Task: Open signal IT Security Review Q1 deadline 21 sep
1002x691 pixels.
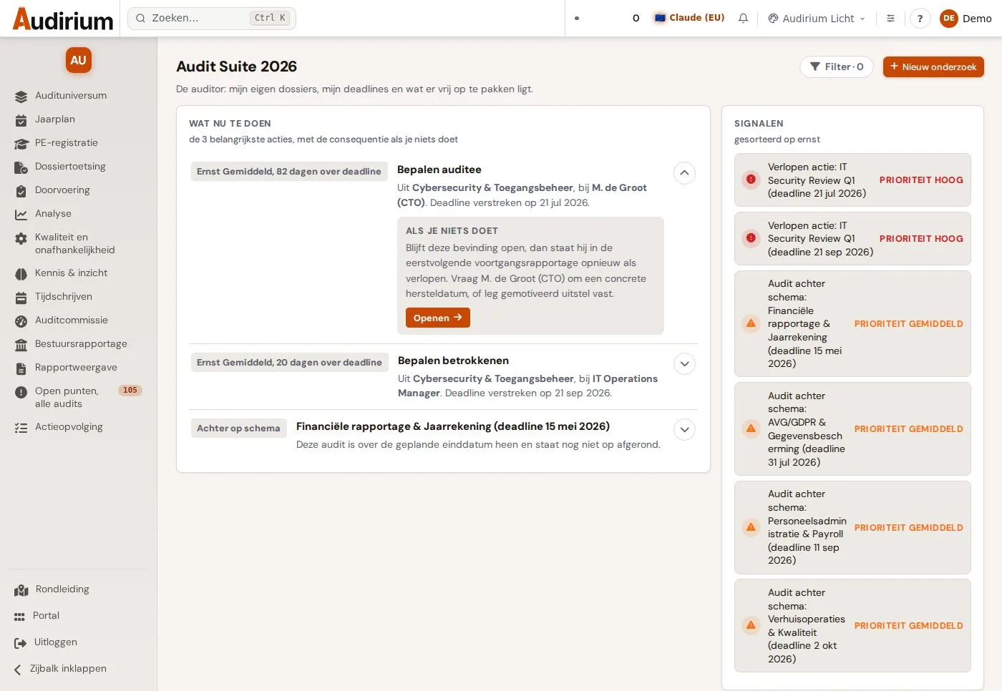Action: [852, 239]
